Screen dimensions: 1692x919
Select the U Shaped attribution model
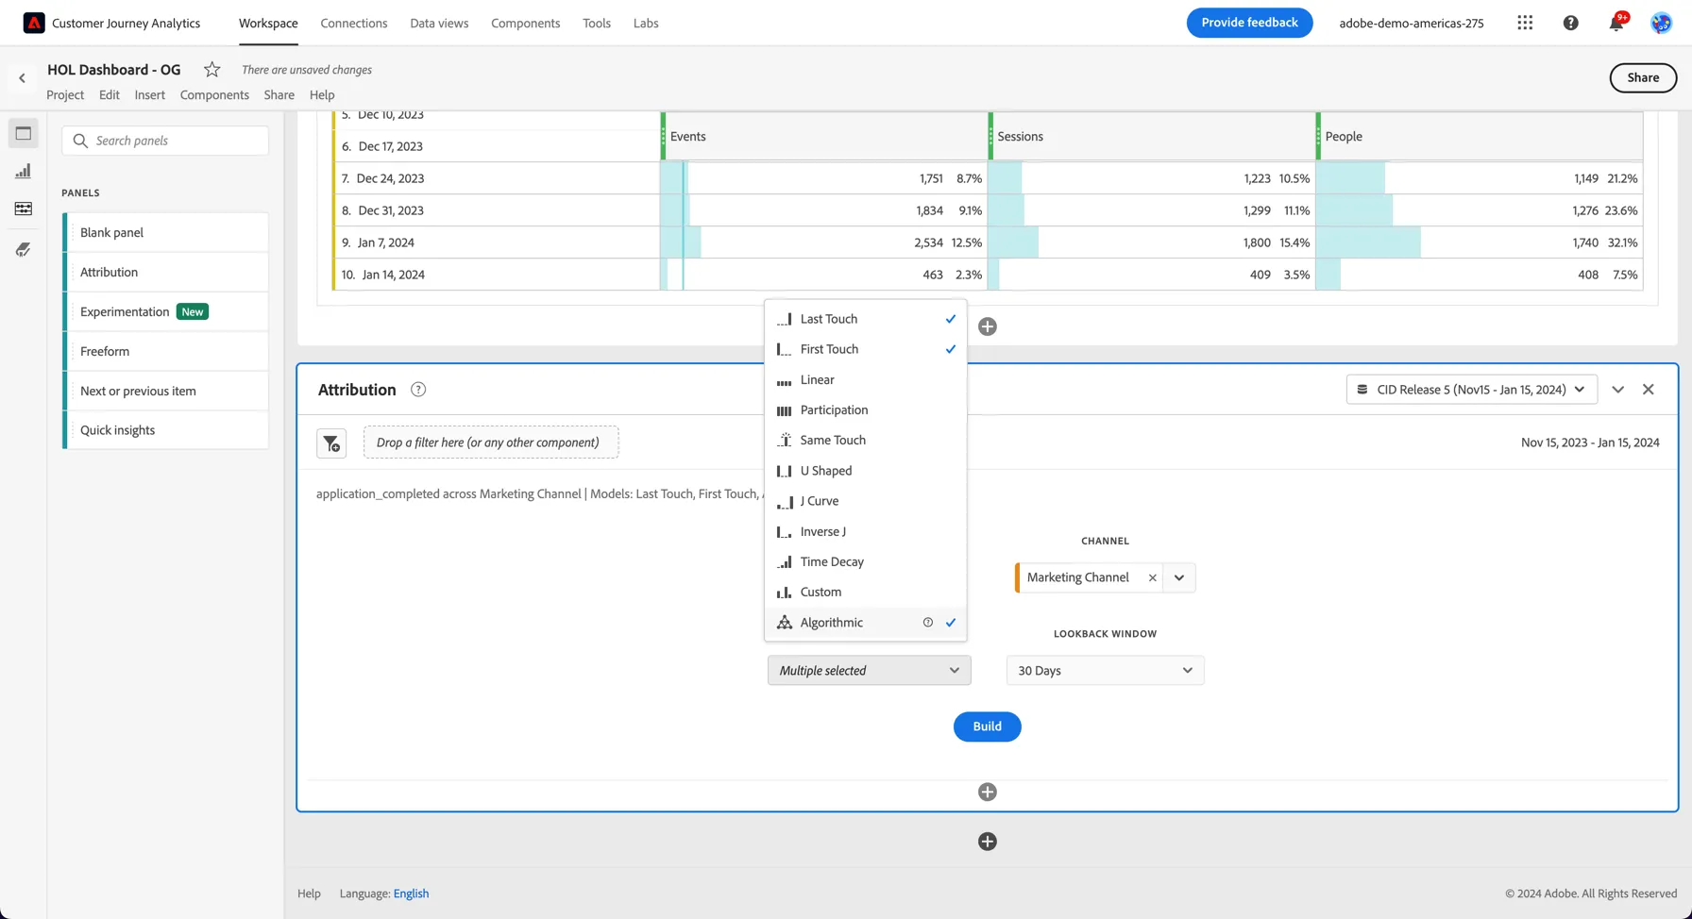pyautogui.click(x=866, y=471)
